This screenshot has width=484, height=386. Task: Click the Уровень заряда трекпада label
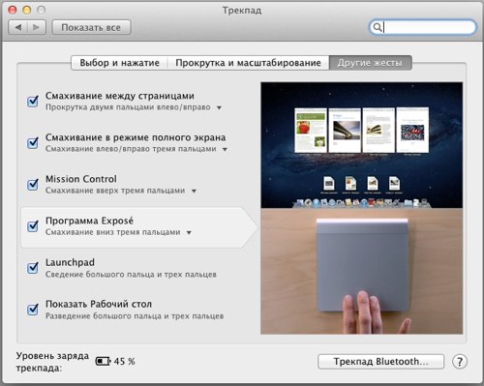(x=52, y=362)
